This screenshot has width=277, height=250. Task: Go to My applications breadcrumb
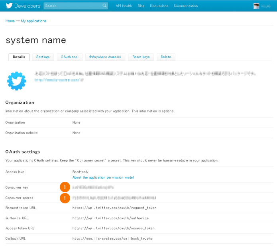tap(33, 21)
